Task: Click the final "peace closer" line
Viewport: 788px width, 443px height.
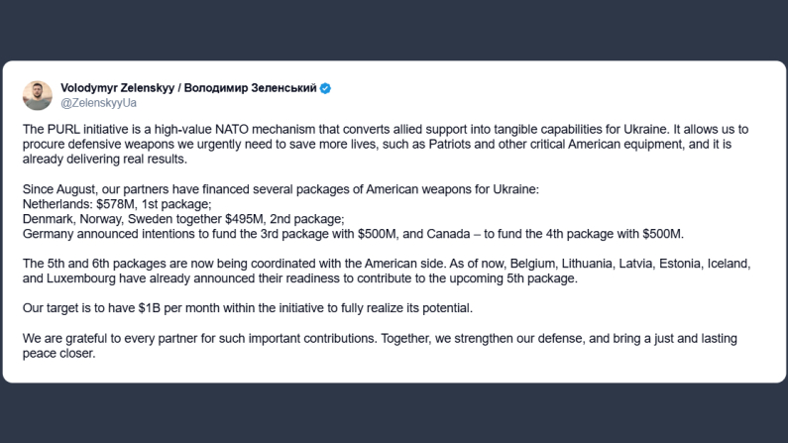Action: coord(59,353)
